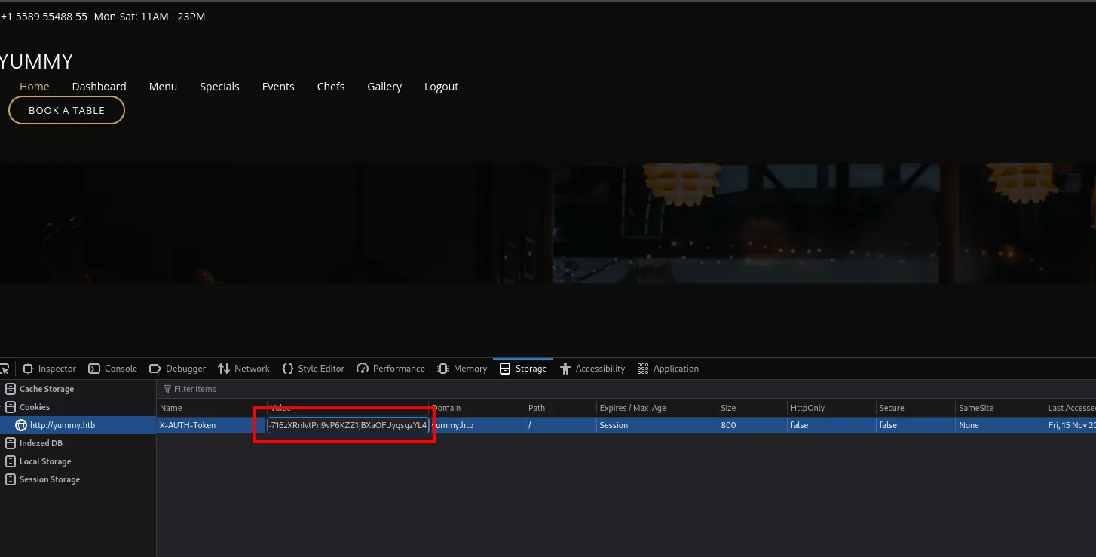Open the Menu nav link

coord(163,87)
